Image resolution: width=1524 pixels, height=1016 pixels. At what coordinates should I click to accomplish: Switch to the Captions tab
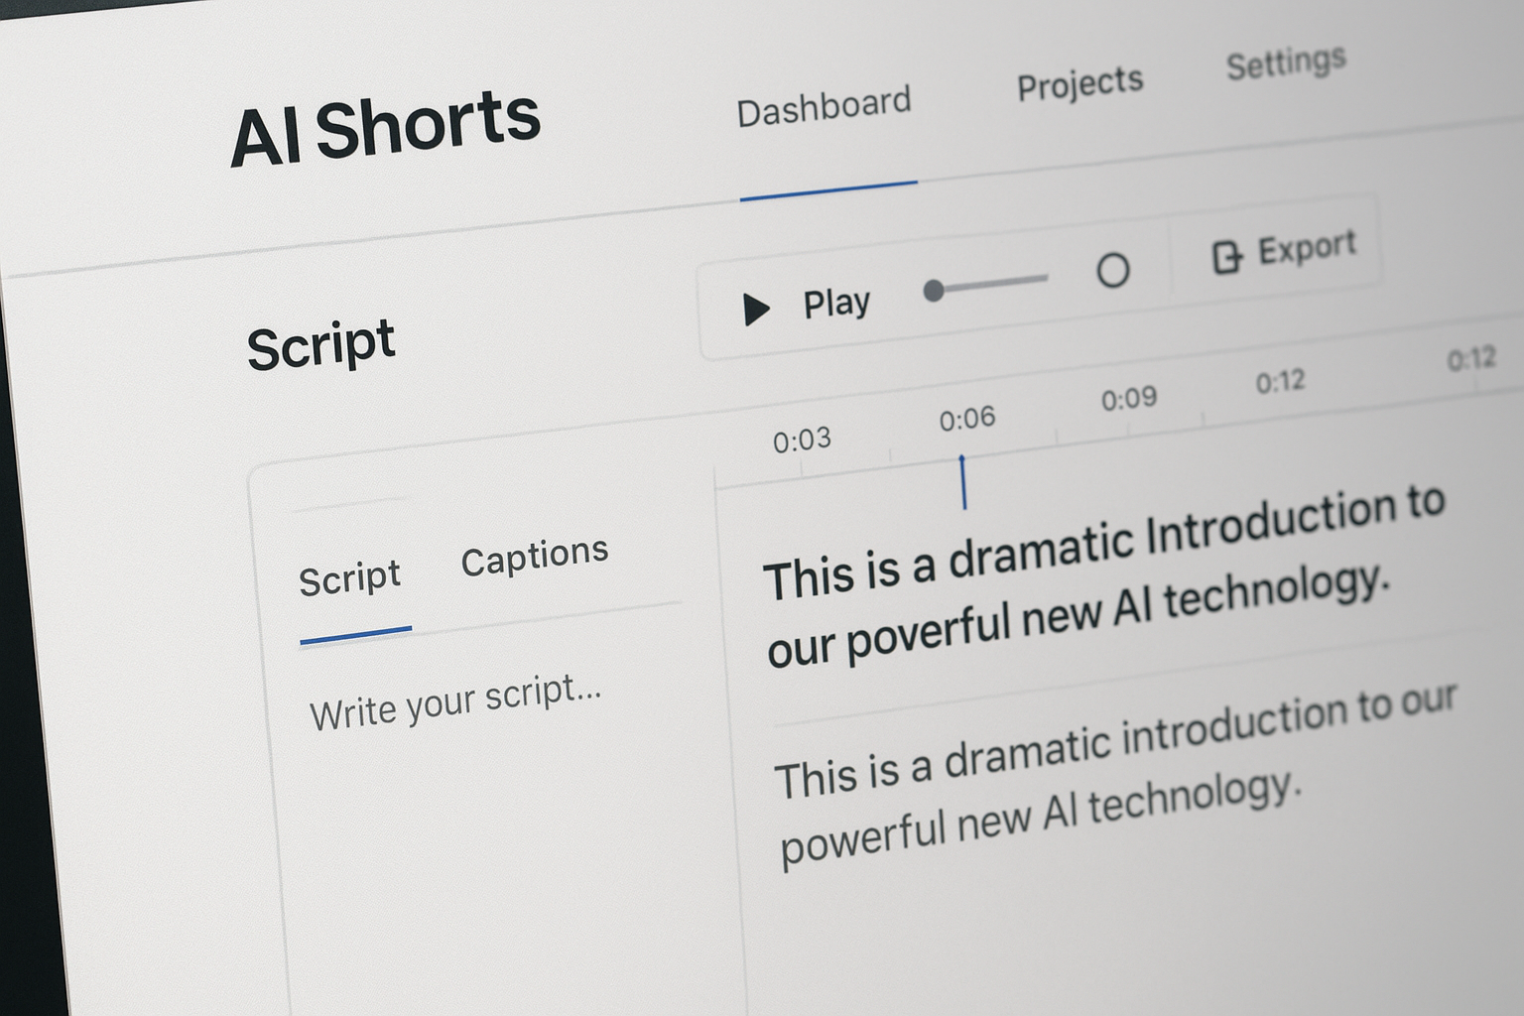(534, 557)
